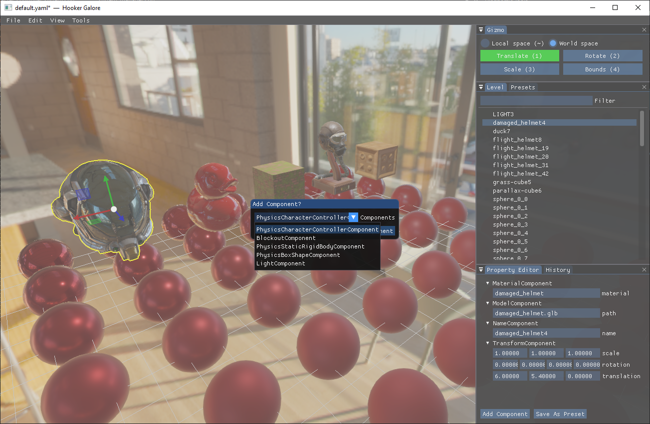
Task: Click the level list scrollbar
Action: [642, 128]
